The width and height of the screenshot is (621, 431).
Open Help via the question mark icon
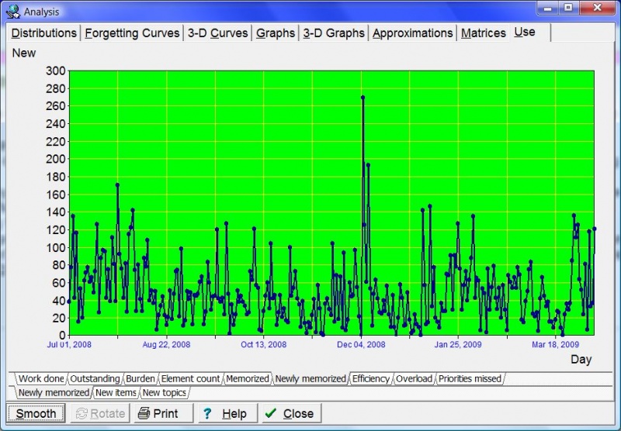tap(206, 413)
